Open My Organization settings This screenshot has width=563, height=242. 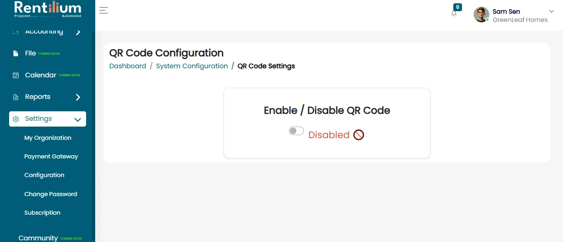[x=48, y=138]
